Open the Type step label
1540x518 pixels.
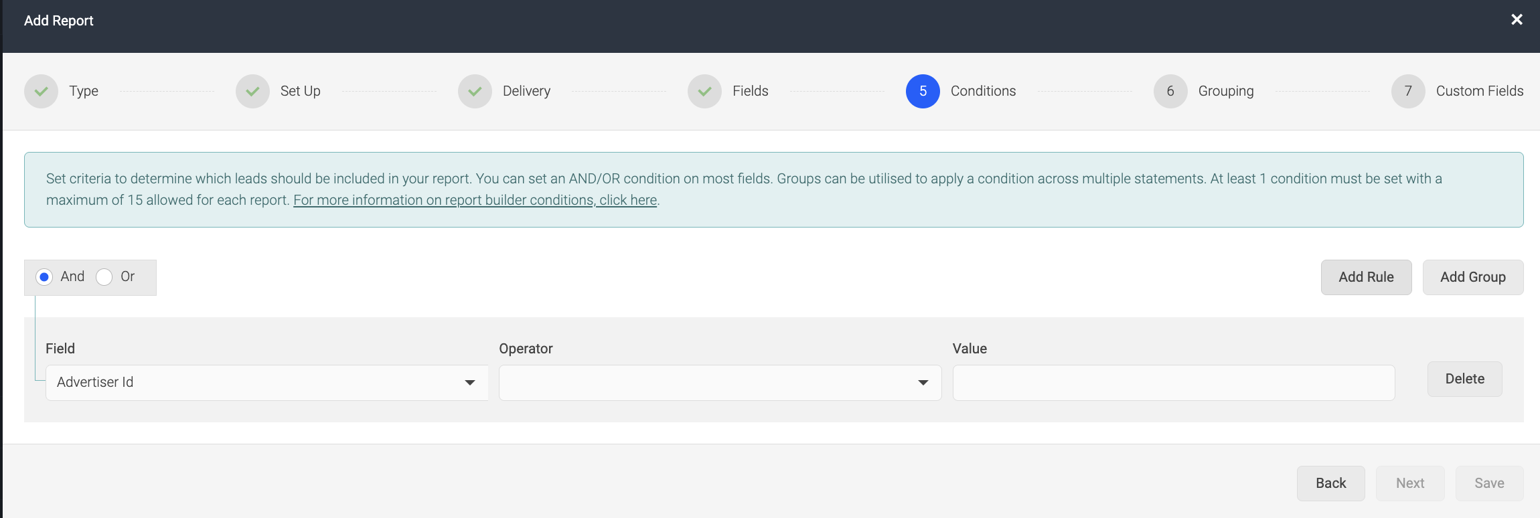click(x=84, y=91)
